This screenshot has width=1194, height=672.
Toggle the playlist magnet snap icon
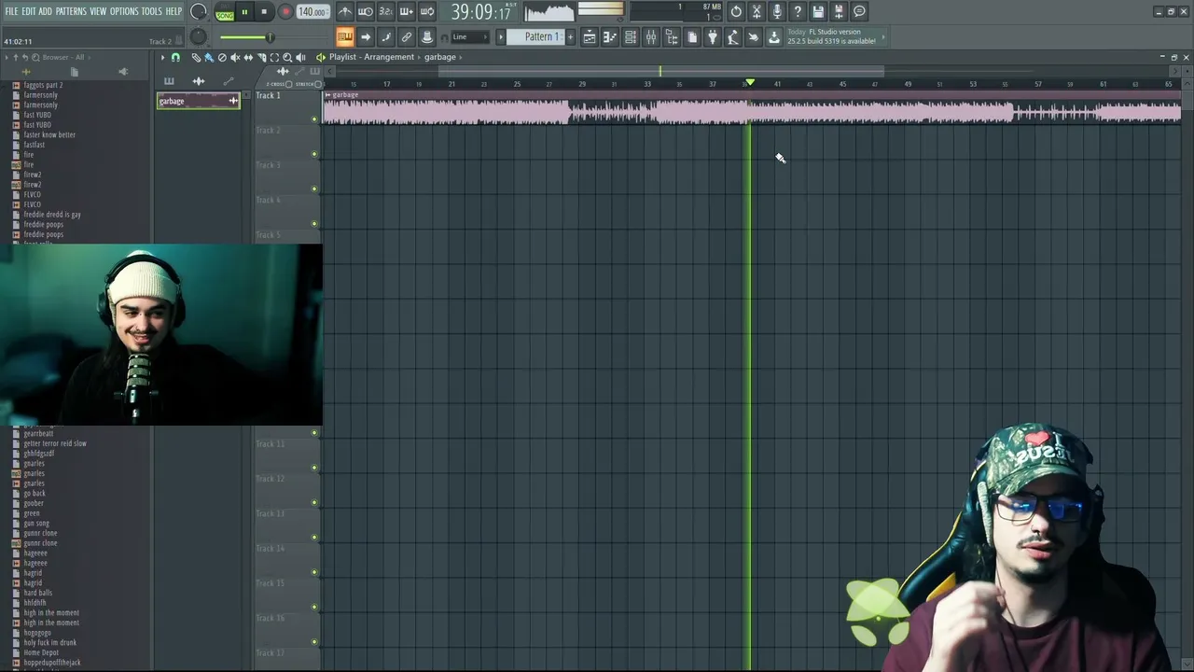(x=175, y=57)
